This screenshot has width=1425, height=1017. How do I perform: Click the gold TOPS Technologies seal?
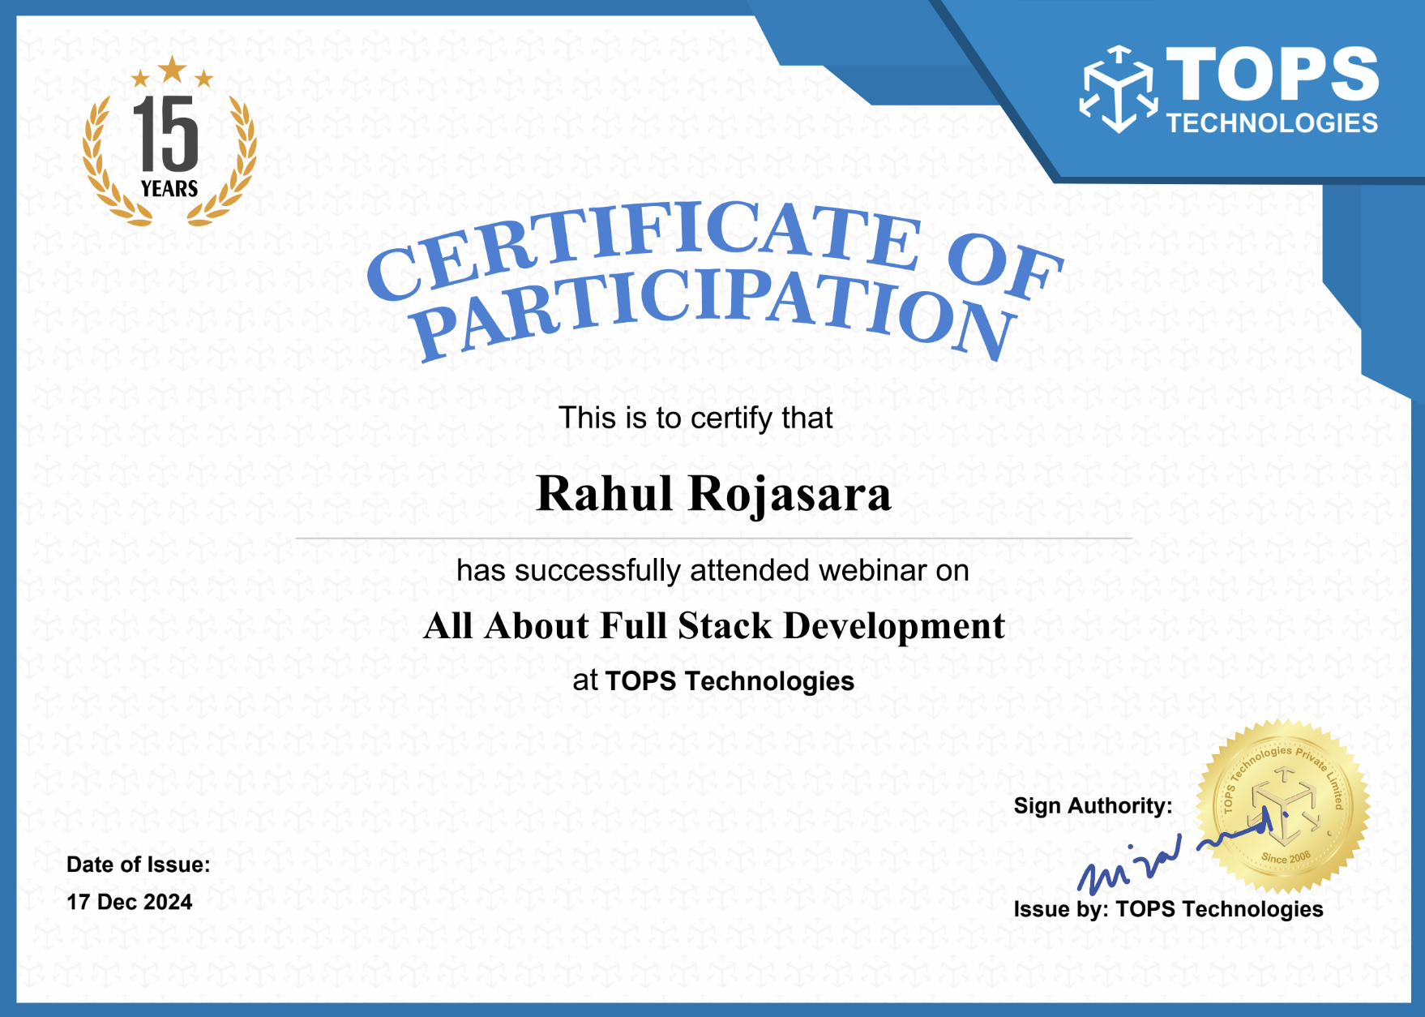(1283, 807)
